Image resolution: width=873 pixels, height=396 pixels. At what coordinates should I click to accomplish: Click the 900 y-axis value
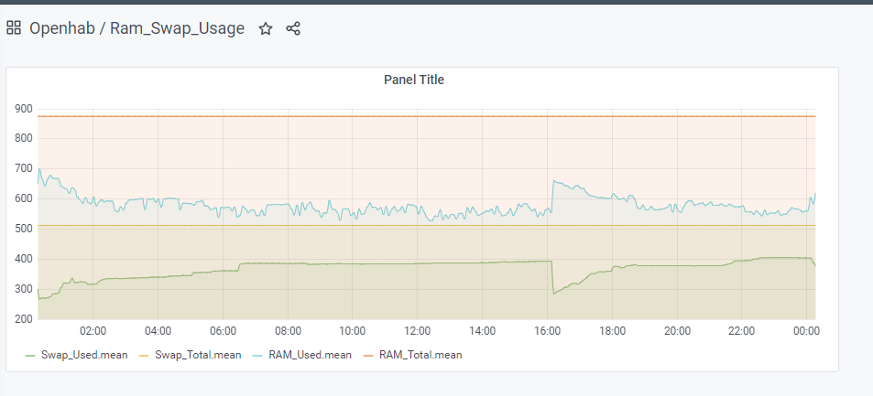coord(24,109)
